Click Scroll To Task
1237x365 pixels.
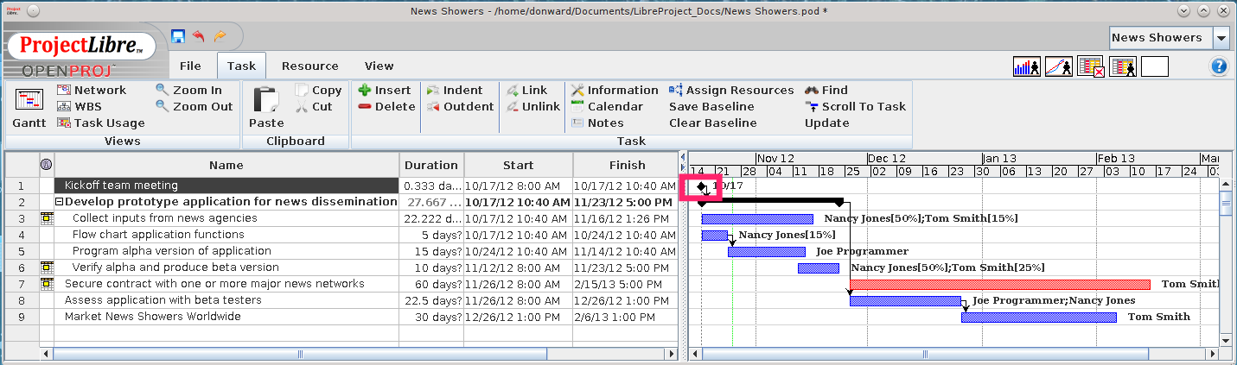[x=855, y=106]
